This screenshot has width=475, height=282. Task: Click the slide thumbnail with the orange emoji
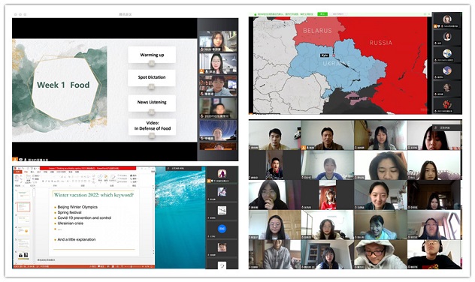tap(23, 231)
